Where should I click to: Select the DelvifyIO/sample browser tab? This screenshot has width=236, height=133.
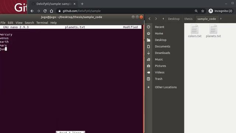pyautogui.click(x=53, y=4)
